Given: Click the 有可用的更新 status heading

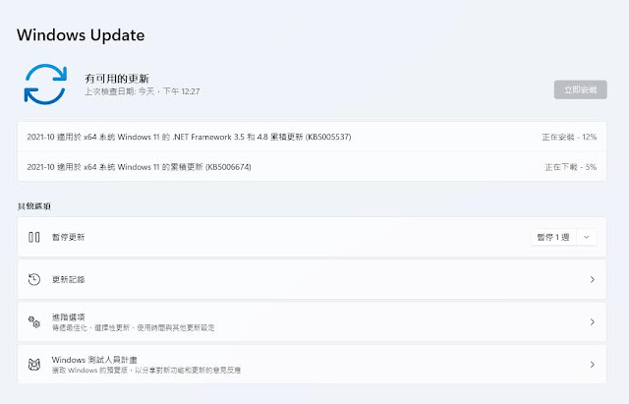Looking at the screenshot, I should click(117, 79).
